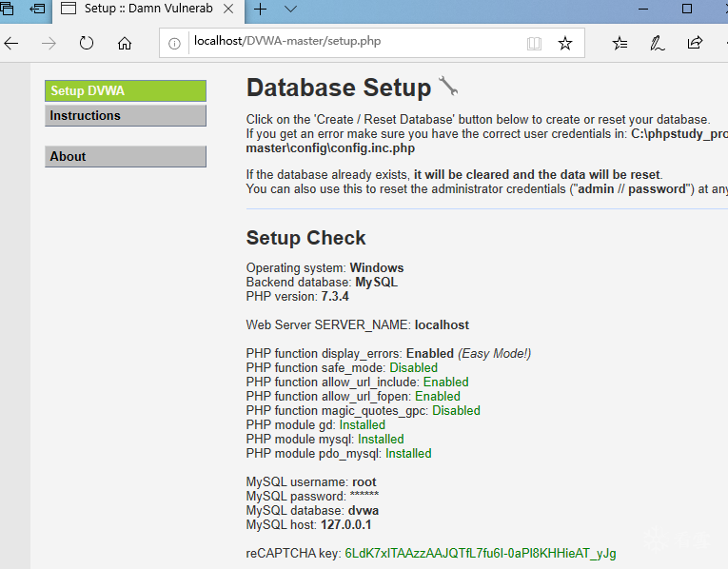Click the config.inc.php path text

(330, 148)
